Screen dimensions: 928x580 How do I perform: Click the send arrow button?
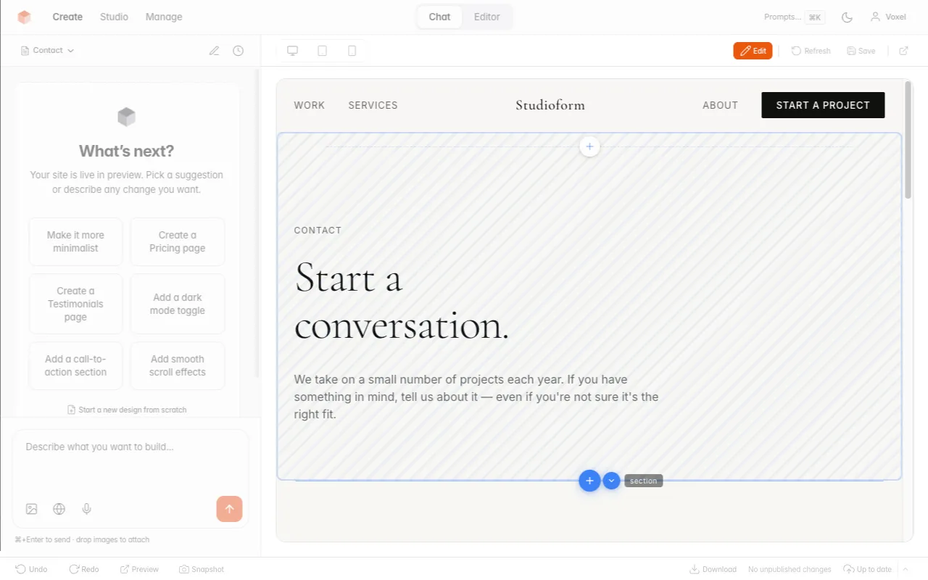(x=229, y=508)
